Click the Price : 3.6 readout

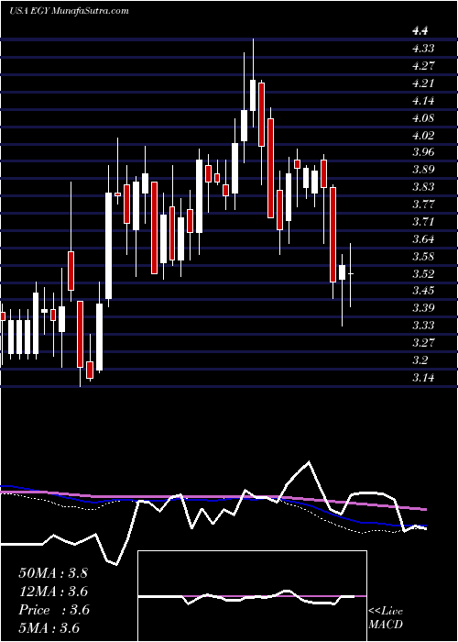point(54,610)
